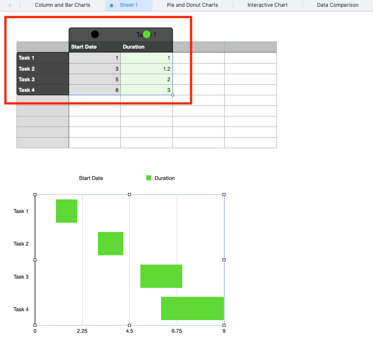This screenshot has height=337, width=373.
Task: Select the Sheet 1 tab
Action: [129, 6]
